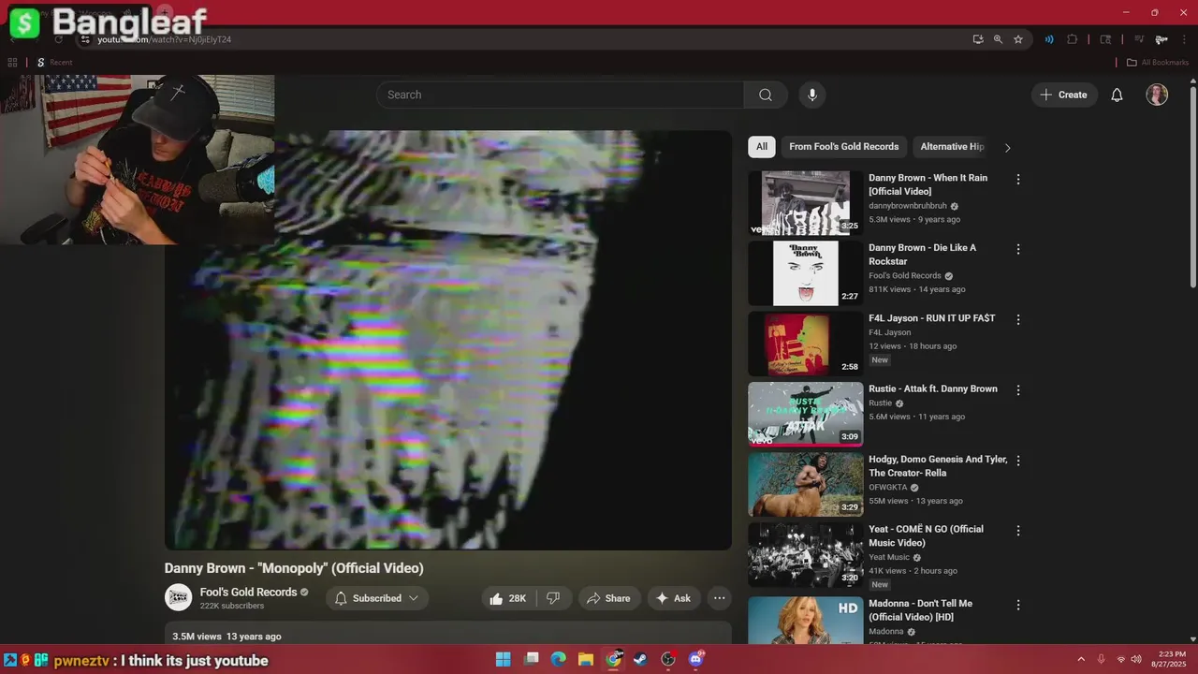Open options for Madonna Don't Tell Me
The width and height of the screenshot is (1198, 674).
1018,606
